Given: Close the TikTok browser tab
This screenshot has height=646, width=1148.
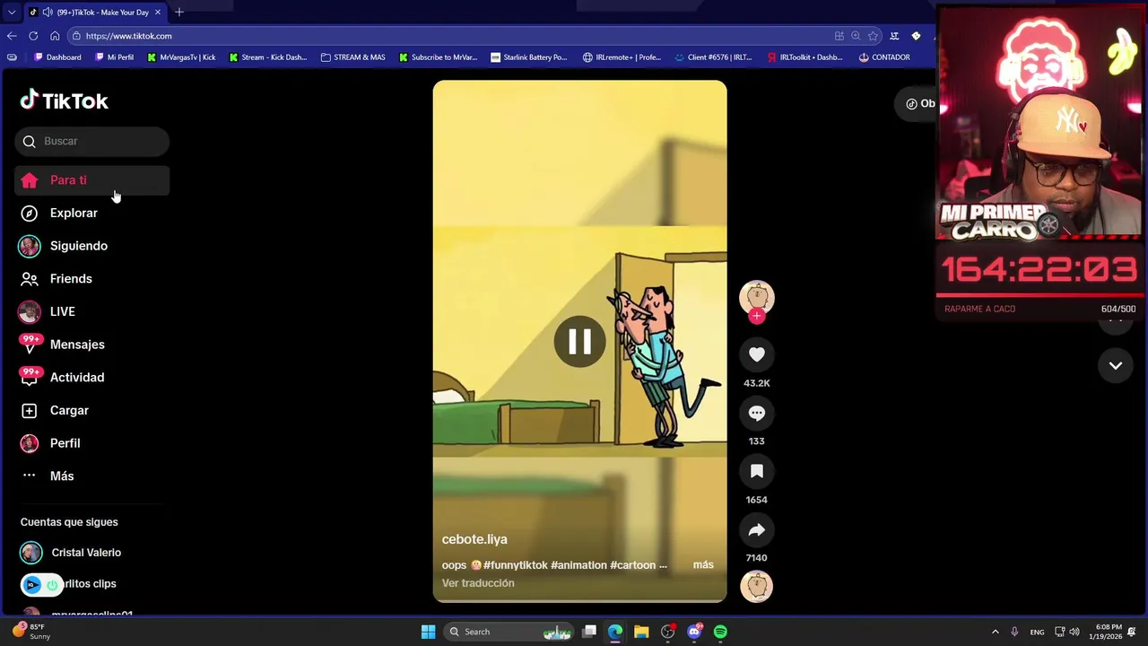Looking at the screenshot, I should click(x=158, y=13).
